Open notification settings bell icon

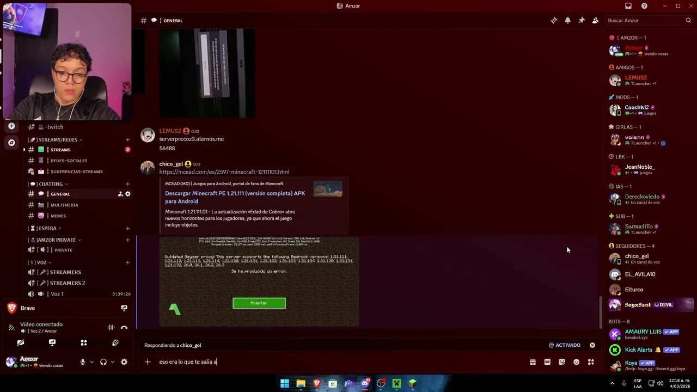click(x=567, y=20)
